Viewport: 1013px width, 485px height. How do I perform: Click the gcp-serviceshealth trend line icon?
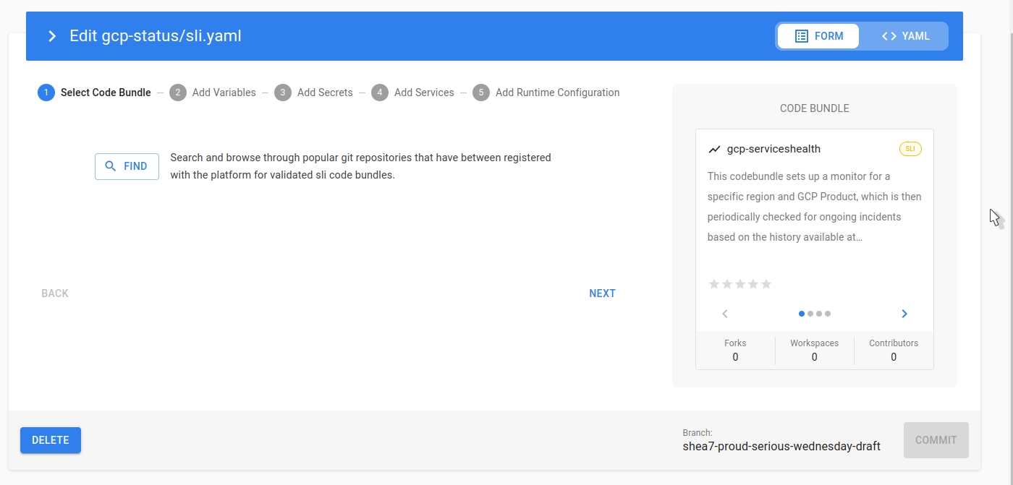[x=714, y=150]
